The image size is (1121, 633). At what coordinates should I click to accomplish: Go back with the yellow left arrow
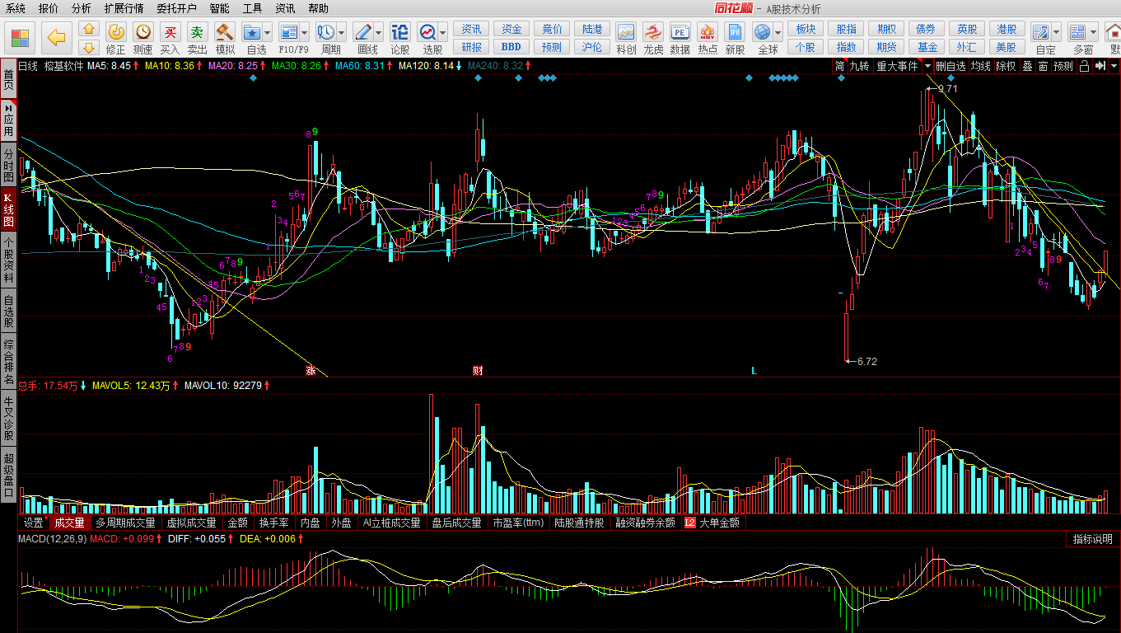57,37
